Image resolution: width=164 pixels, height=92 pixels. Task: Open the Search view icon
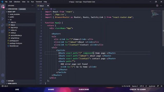coord(3,13)
